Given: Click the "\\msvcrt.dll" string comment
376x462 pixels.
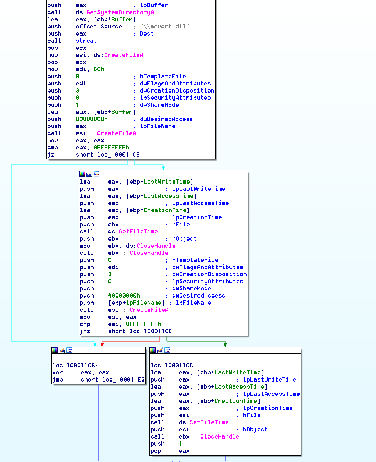Looking at the screenshot, I should click(x=164, y=27).
